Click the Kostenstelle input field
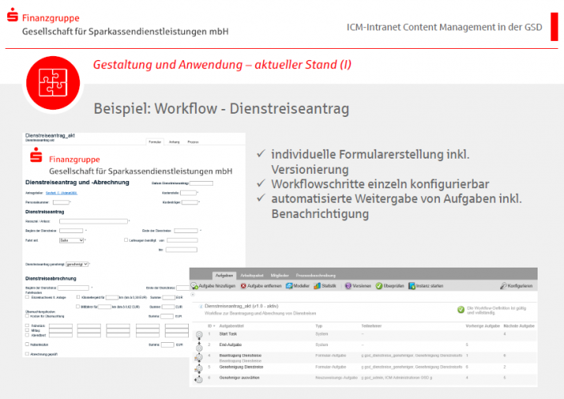 click(188, 192)
